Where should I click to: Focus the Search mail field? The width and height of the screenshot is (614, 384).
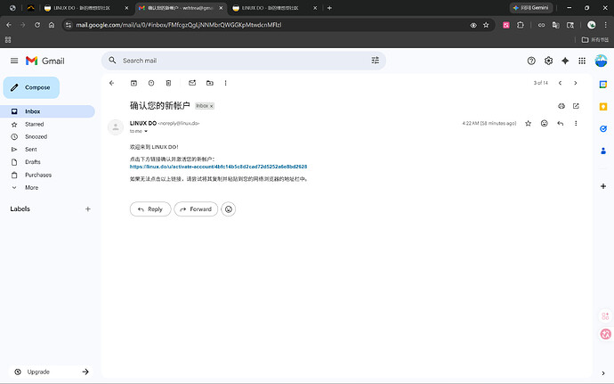[x=243, y=61]
